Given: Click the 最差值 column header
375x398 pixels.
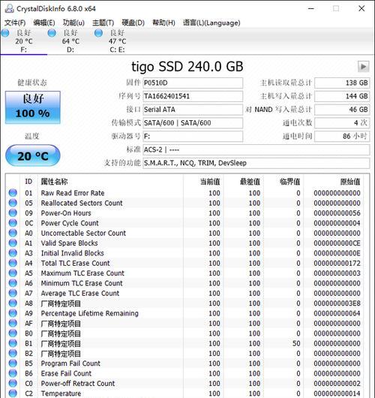Looking at the screenshot, I should tap(250, 182).
